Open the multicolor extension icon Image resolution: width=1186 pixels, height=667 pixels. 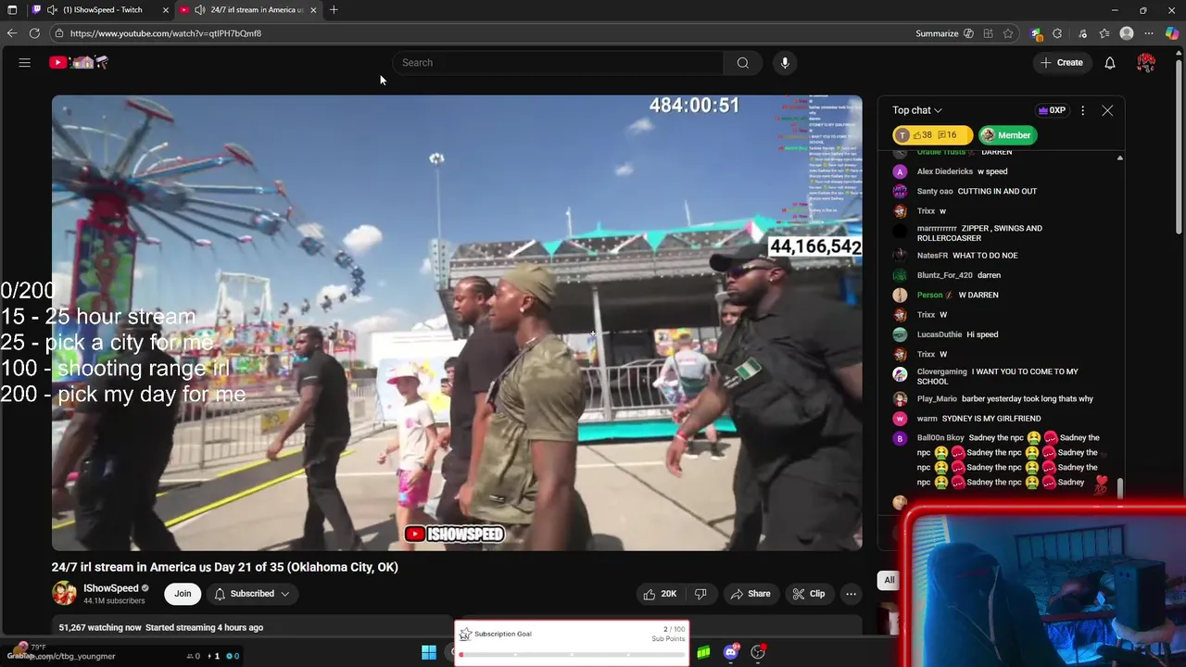pos(1036,33)
